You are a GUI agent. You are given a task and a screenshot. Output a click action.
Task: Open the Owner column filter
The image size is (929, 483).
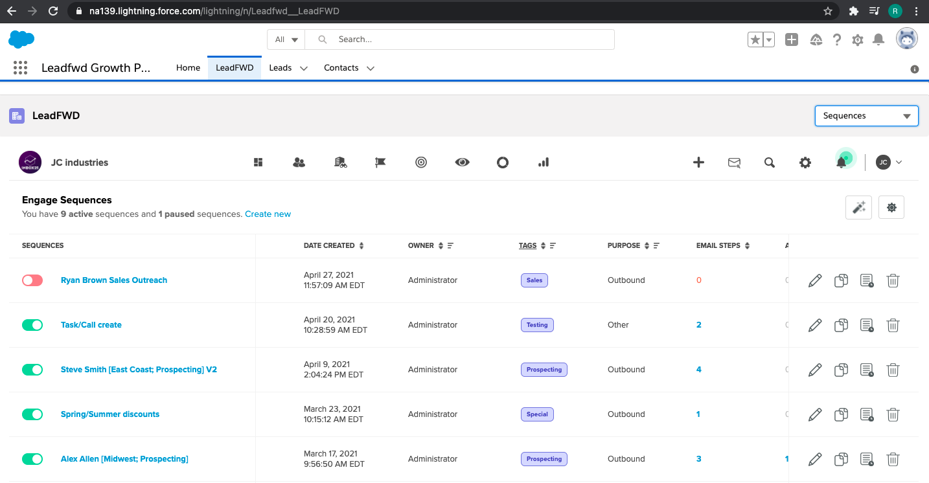point(450,246)
